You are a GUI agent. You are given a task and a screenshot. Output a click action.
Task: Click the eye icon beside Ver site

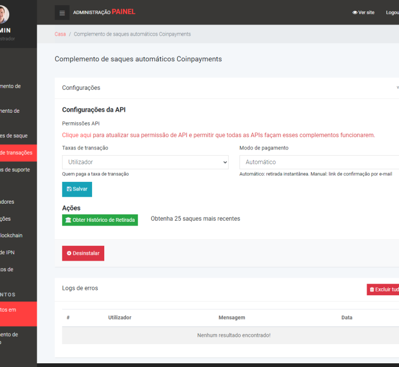(x=355, y=13)
